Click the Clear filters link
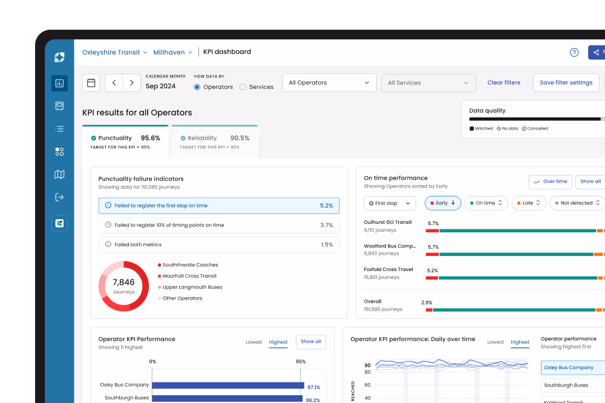The width and height of the screenshot is (605, 403). [x=503, y=83]
